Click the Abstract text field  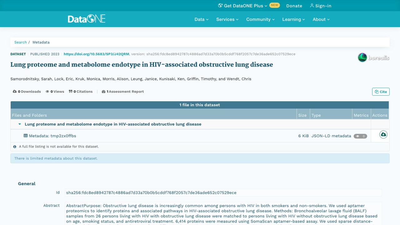coord(223,213)
